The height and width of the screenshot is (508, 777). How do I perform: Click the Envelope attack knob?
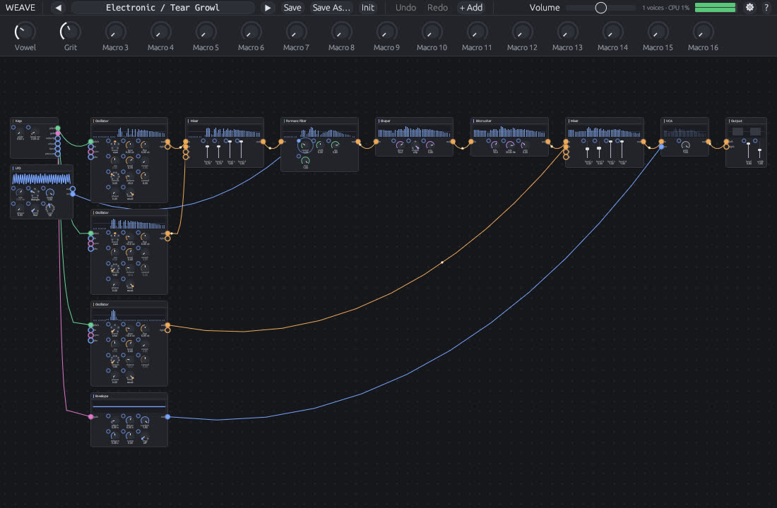[114, 421]
